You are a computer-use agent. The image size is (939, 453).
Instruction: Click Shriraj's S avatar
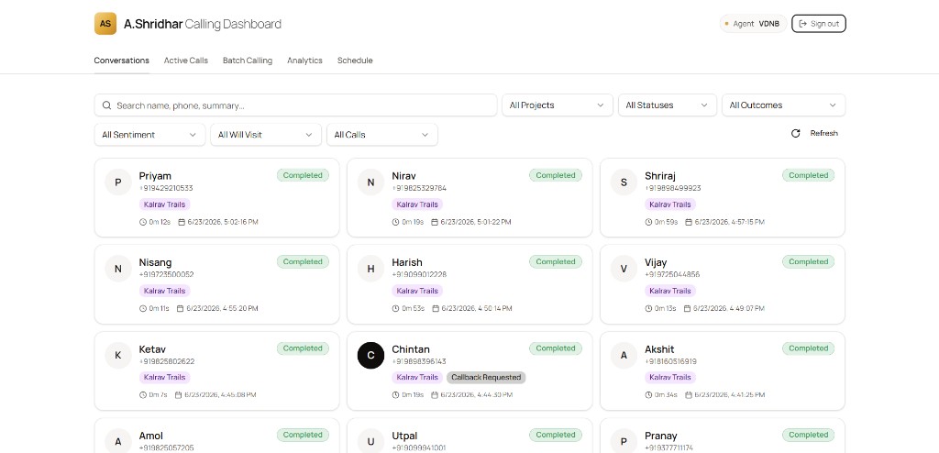624,182
